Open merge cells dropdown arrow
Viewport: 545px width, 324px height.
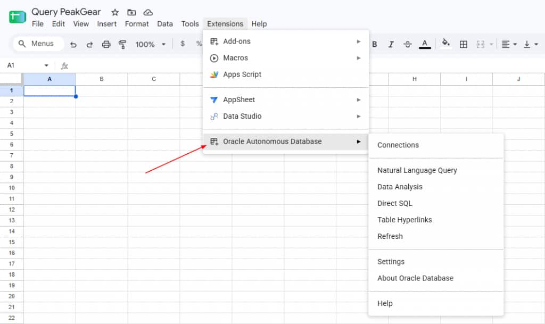point(491,44)
